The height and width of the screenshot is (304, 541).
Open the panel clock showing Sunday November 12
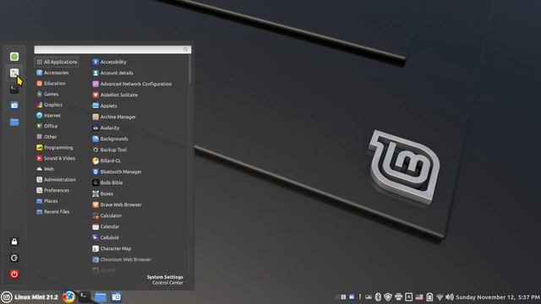tap(498, 297)
